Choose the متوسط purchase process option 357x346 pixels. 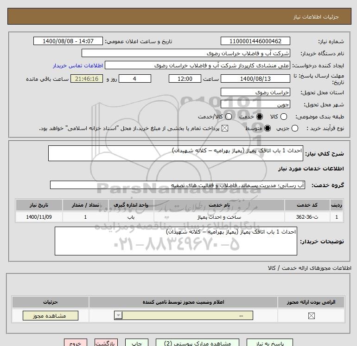pos(268,128)
